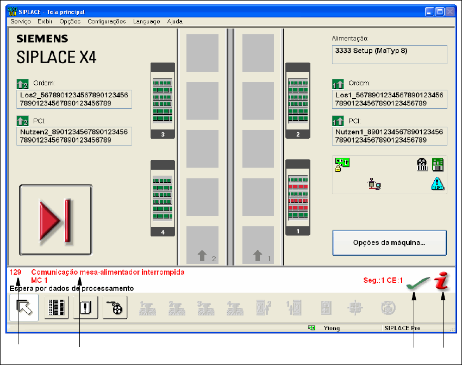Screen dimensions: 462x365
Task: Open the Configurações menu
Action: pyautogui.click(x=107, y=22)
